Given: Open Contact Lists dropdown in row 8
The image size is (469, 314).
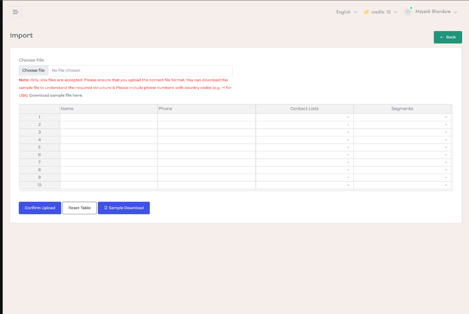Looking at the screenshot, I should (348, 170).
